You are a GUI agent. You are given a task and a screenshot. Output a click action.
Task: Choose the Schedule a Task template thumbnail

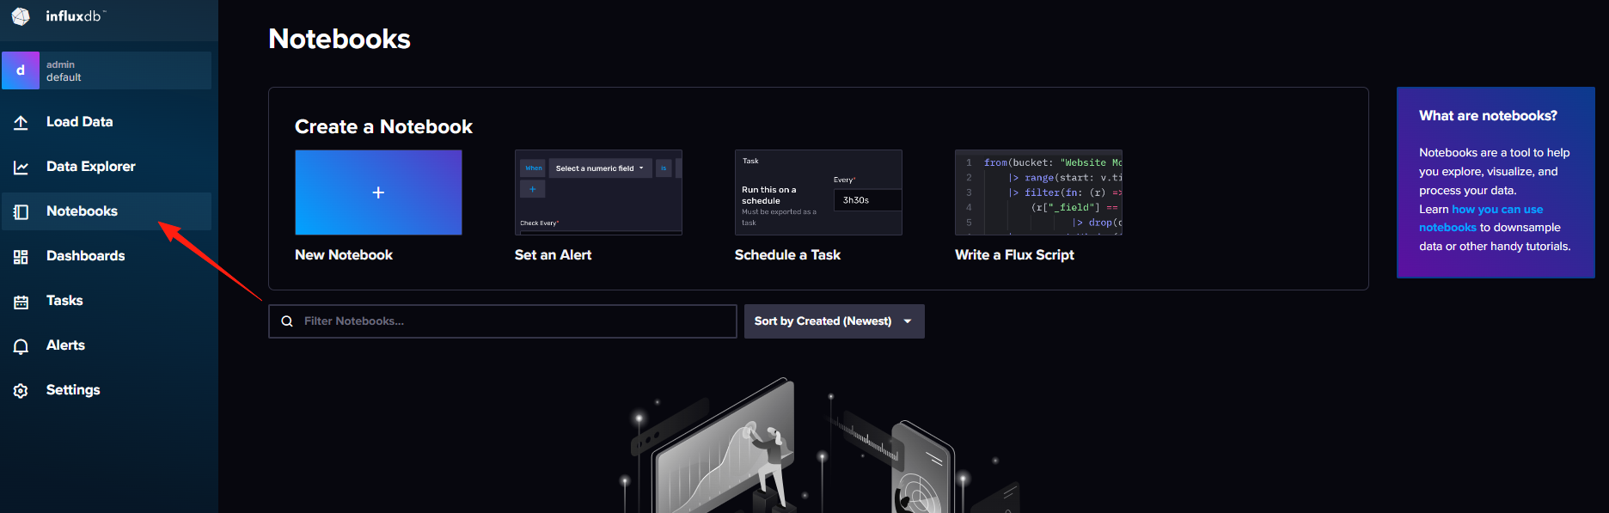click(x=818, y=192)
